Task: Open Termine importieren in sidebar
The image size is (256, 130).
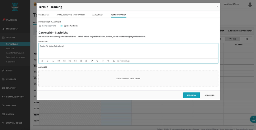Action: point(16,57)
